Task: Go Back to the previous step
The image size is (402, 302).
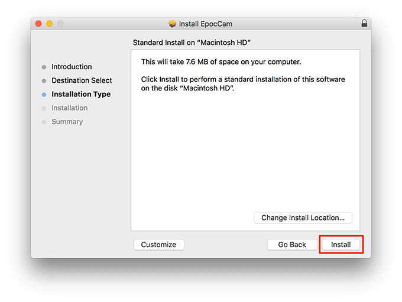Action: (292, 245)
